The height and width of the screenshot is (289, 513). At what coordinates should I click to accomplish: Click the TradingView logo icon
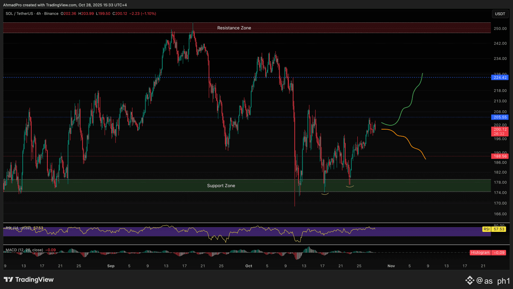coord(9,280)
